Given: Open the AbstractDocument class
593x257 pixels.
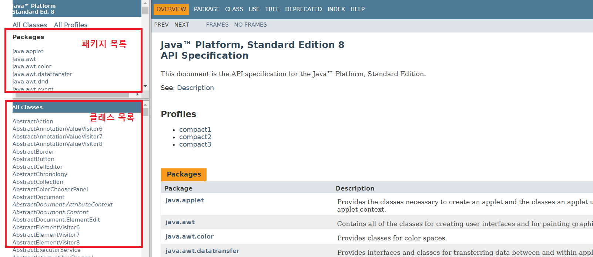Looking at the screenshot, I should pyautogui.click(x=38, y=197).
